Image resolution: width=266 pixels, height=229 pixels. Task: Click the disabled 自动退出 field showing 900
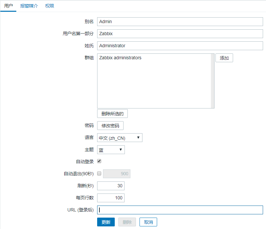pyautogui.click(x=117, y=174)
